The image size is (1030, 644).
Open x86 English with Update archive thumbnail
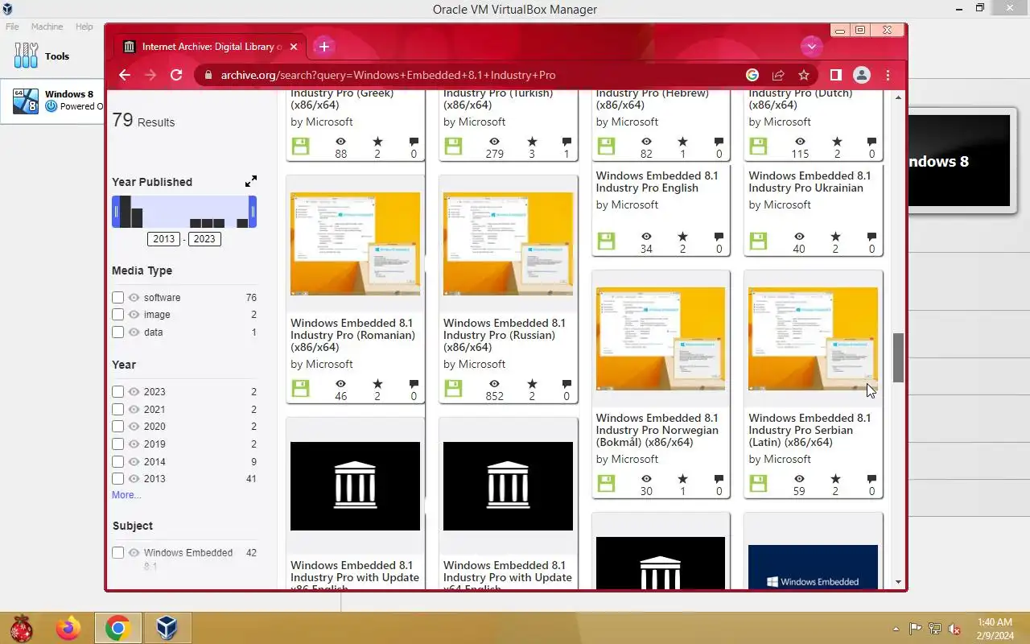(x=355, y=486)
